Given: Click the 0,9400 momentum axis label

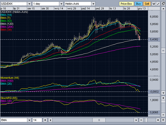Looking at the screenshot, I should 154,80.
